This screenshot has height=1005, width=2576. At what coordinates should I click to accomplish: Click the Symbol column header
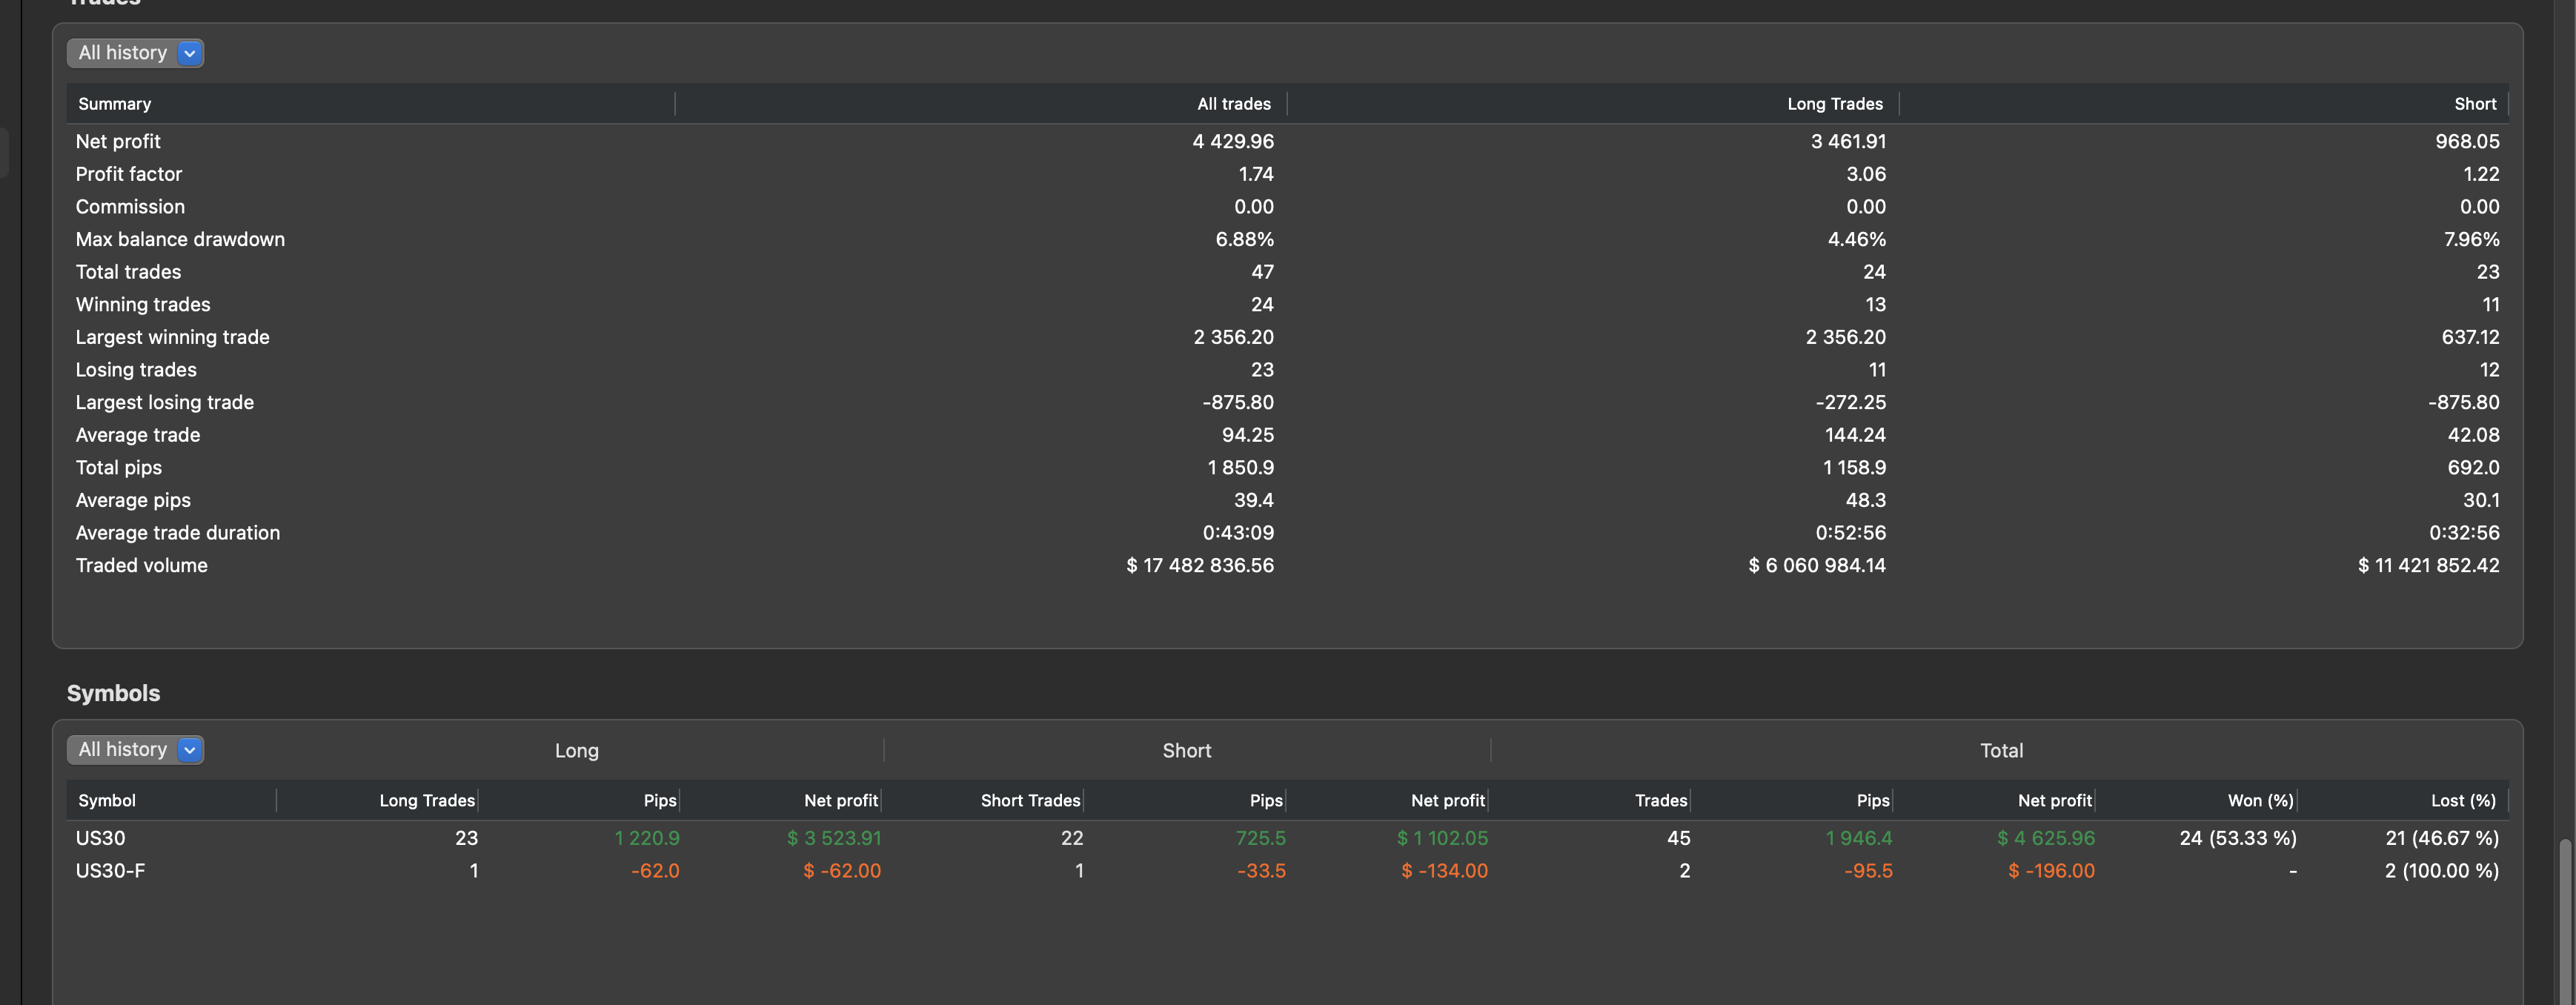[x=107, y=801]
